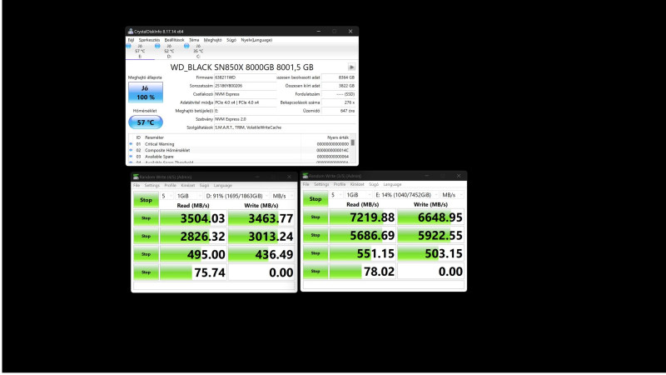Viewport: 666px width, 375px height.
Task: Open MB/s unit dropdown in D: drive benchmark
Action: pos(282,196)
